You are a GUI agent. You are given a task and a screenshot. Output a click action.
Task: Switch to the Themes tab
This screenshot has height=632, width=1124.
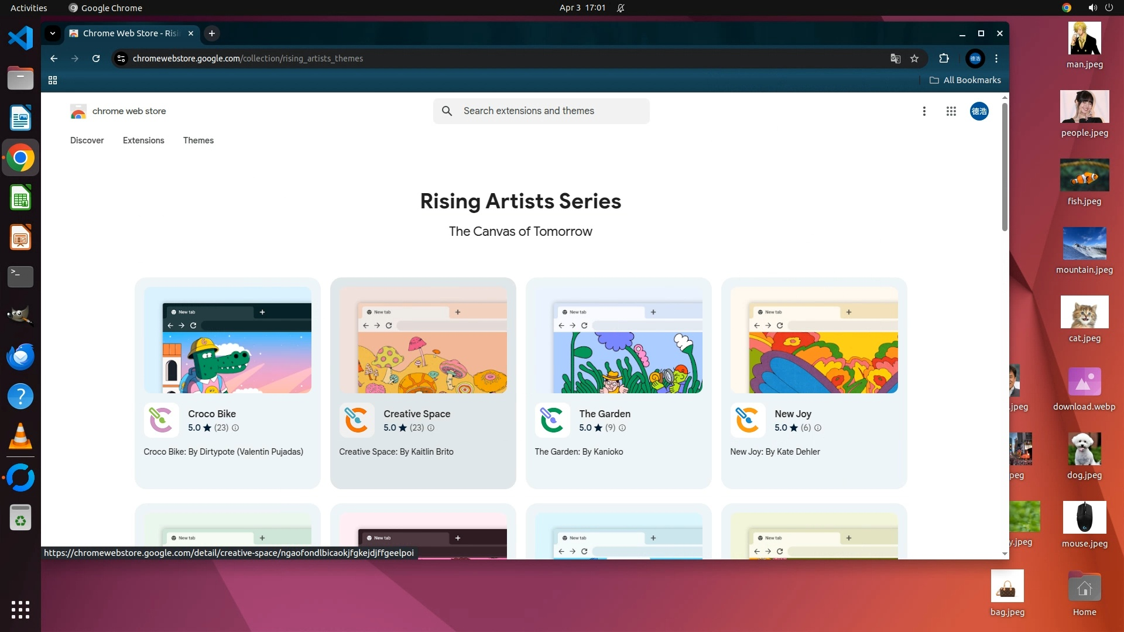click(198, 140)
